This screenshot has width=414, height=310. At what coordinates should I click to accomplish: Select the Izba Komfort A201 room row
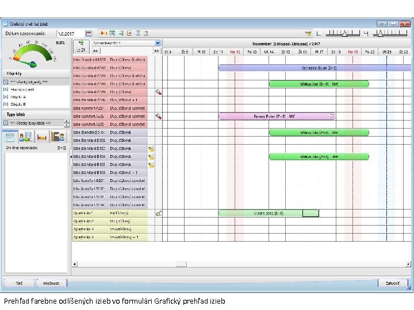coord(110,108)
